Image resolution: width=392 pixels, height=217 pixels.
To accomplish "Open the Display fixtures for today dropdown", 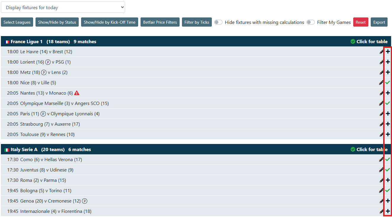I will 63,7.
